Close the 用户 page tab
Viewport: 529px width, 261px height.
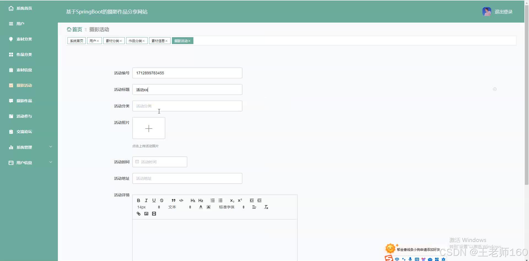(x=98, y=41)
